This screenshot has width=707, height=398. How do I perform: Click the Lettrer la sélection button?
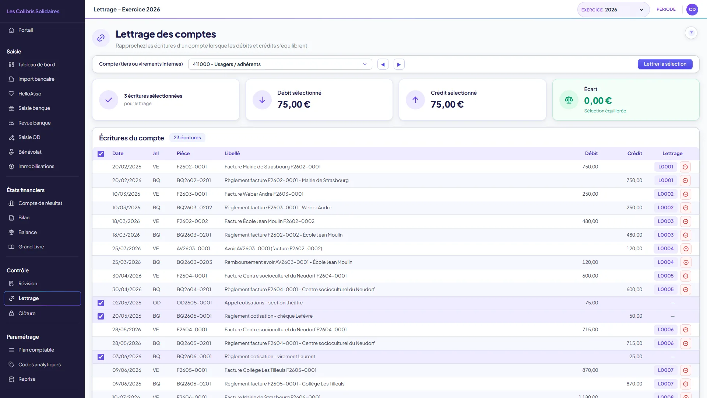pos(665,64)
